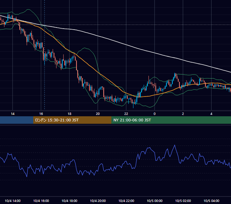The width and height of the screenshot is (231, 204).
Task: Click the 22 hour label on price chart axis
Action: pos(126,114)
